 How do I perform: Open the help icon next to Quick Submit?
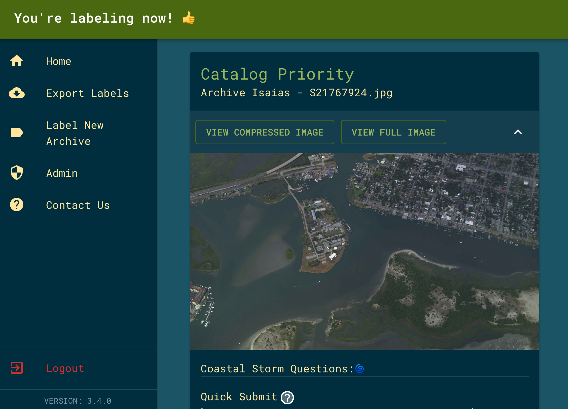[x=287, y=397]
